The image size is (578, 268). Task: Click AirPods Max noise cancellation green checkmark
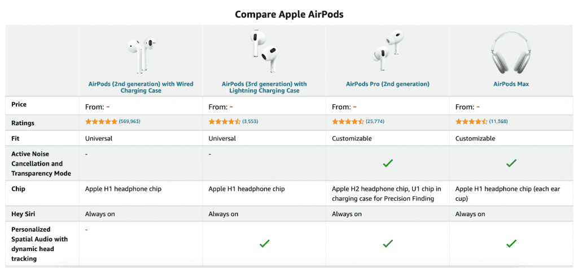pyautogui.click(x=511, y=163)
